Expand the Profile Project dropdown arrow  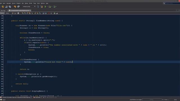(x=56, y=7)
